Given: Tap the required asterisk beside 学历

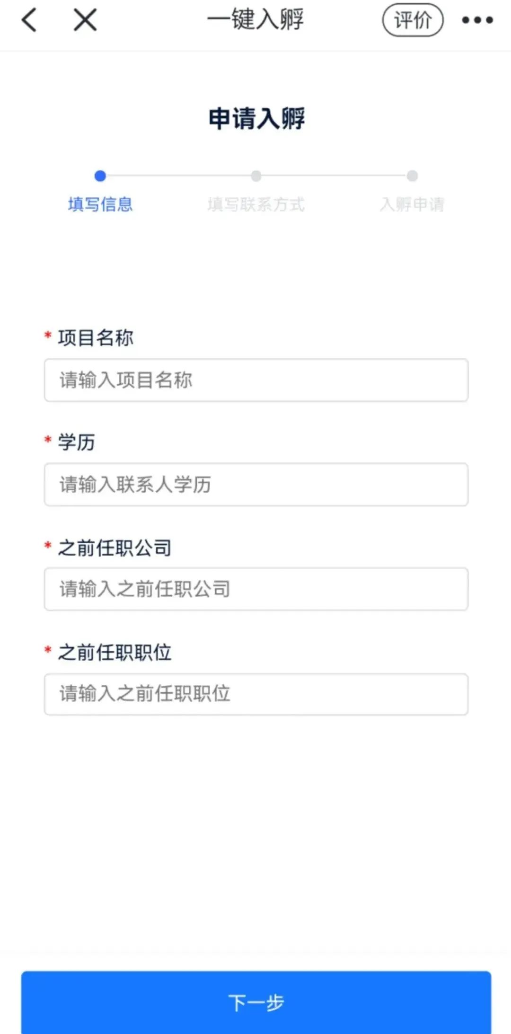Looking at the screenshot, I should click(47, 442).
